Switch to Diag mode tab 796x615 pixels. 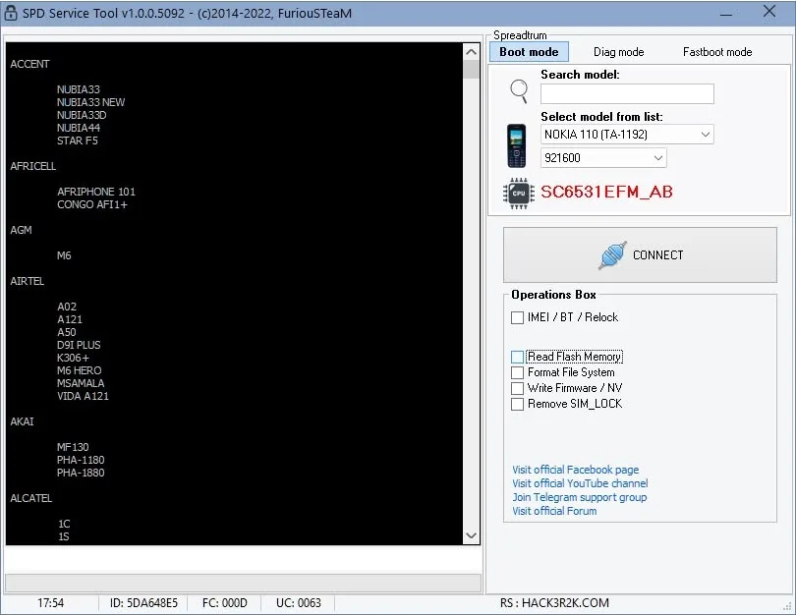tap(618, 52)
